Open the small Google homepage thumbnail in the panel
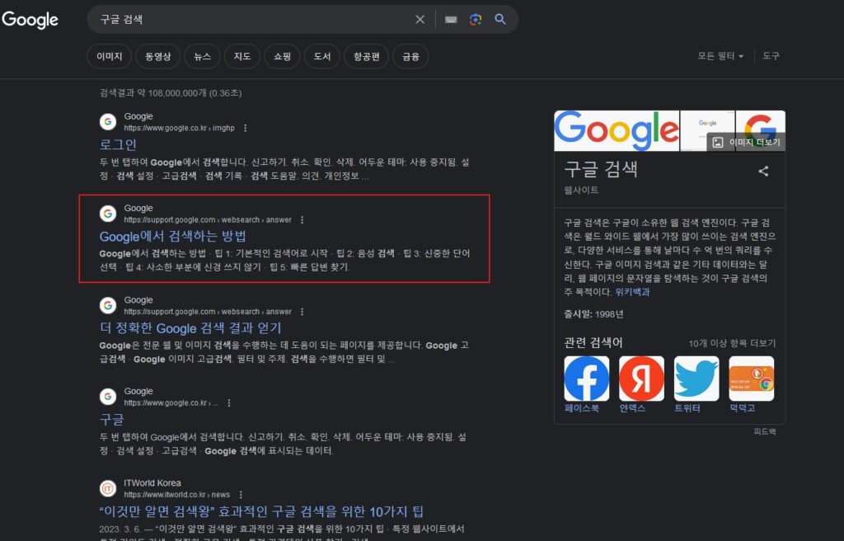 [x=707, y=131]
